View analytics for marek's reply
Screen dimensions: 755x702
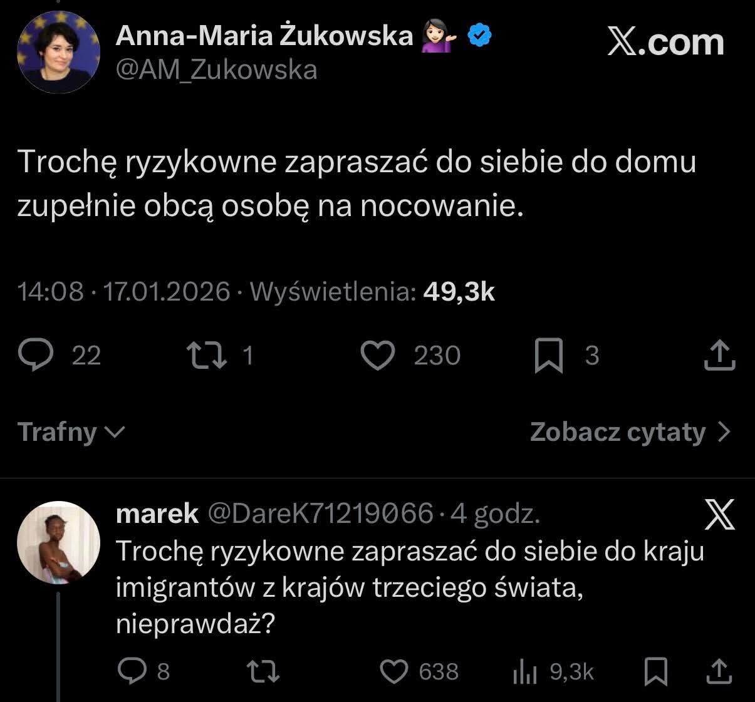[525, 672]
